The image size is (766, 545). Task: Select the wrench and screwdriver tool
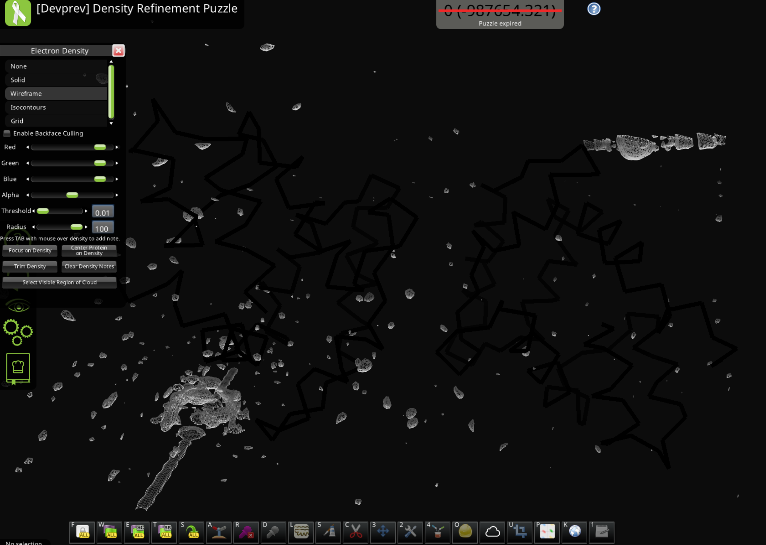pyautogui.click(x=410, y=531)
